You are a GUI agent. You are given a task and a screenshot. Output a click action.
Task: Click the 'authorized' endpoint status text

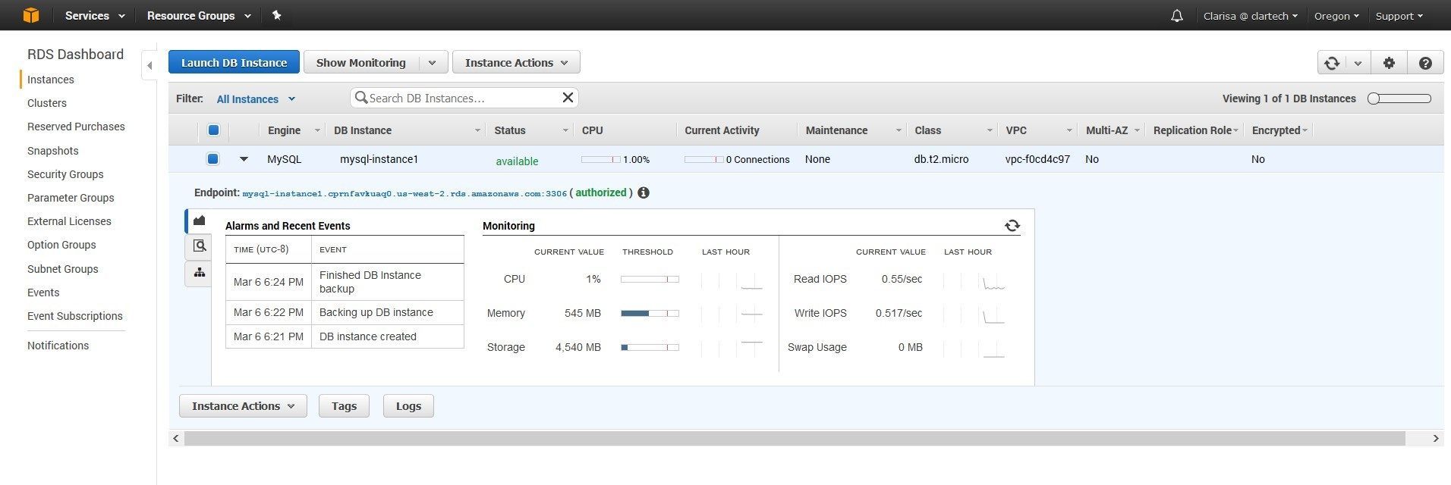point(601,192)
